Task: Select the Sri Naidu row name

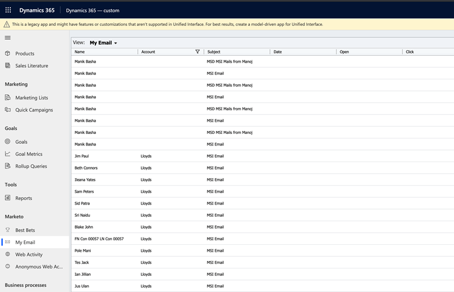Action: (x=82, y=215)
